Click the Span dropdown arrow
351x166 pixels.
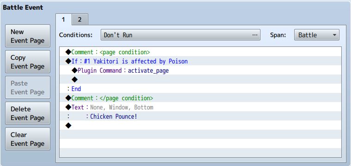(x=334, y=35)
